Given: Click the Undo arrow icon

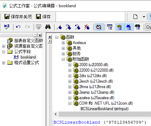Looking at the screenshot, I should pyautogui.click(x=18, y=27).
